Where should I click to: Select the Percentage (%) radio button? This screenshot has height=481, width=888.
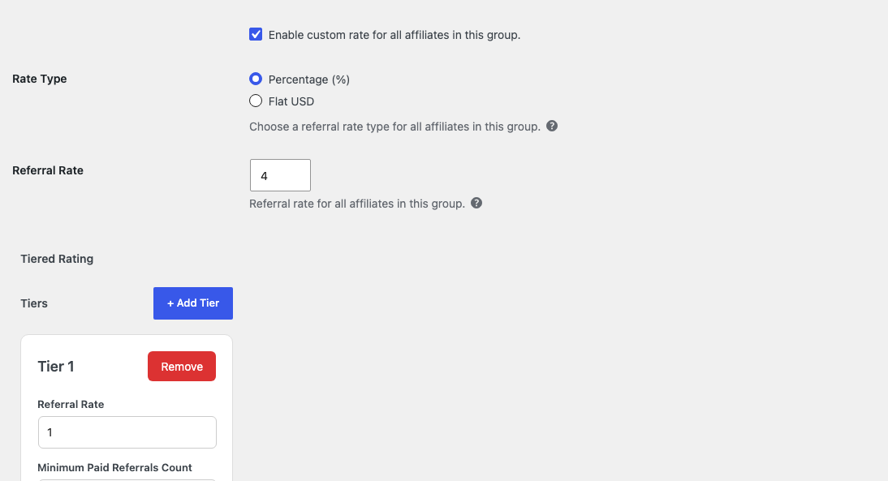[x=256, y=79]
